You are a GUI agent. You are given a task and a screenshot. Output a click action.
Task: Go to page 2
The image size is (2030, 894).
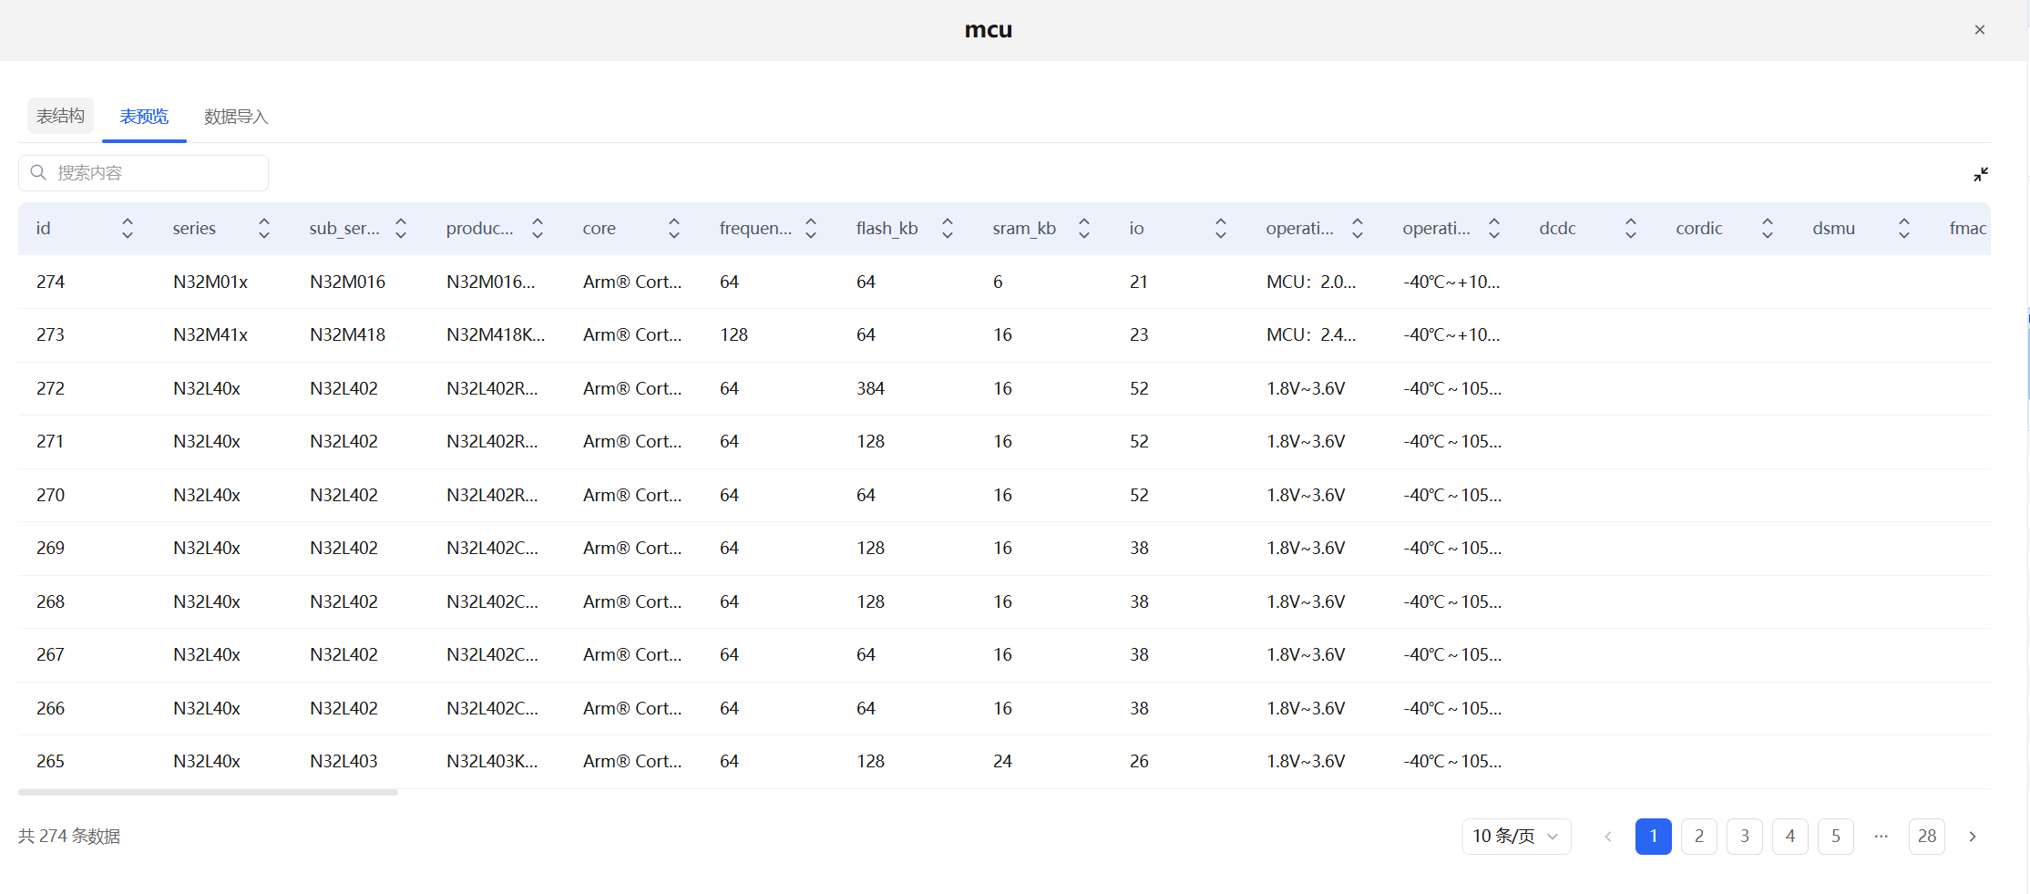[x=1698, y=836]
